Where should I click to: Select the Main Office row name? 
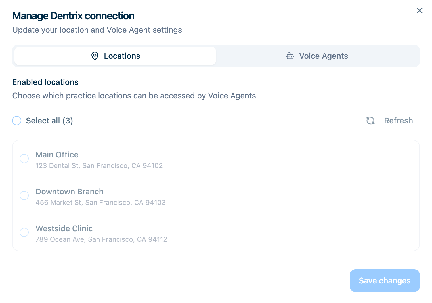[x=57, y=155]
